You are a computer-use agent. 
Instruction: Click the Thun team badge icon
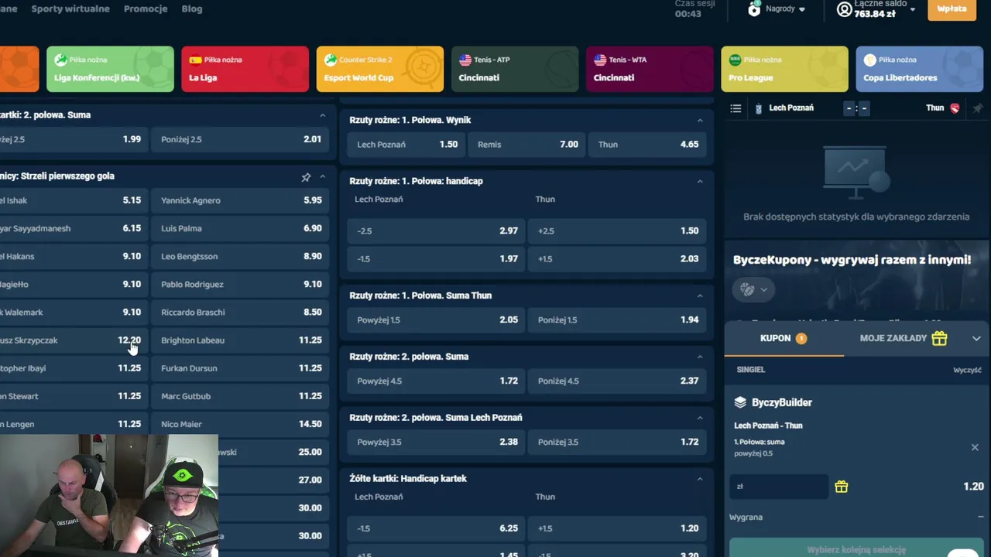pos(955,108)
